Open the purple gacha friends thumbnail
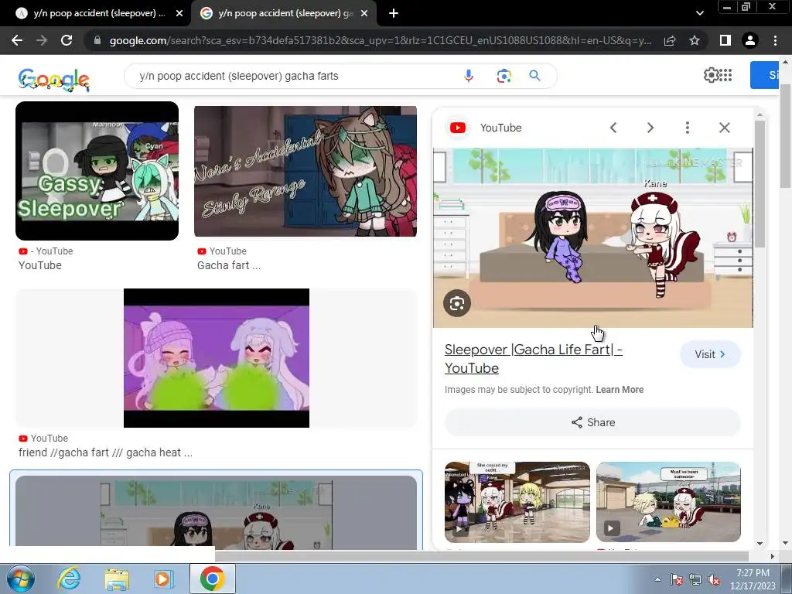 (x=217, y=358)
